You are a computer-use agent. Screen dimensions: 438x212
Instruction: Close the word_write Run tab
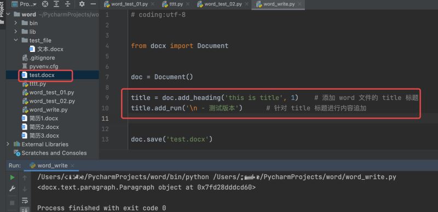point(72,166)
